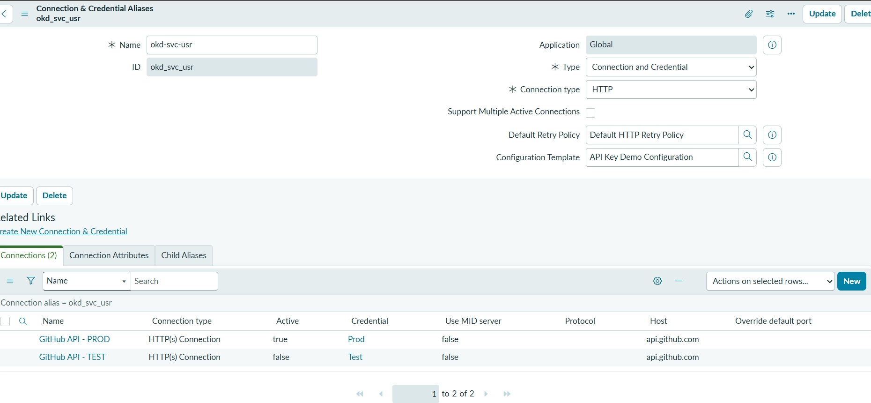Click the header Delete button
The height and width of the screenshot is (403, 871).
click(859, 14)
